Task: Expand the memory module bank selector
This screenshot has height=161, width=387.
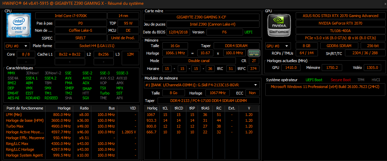Action: pyautogui.click(x=202, y=85)
